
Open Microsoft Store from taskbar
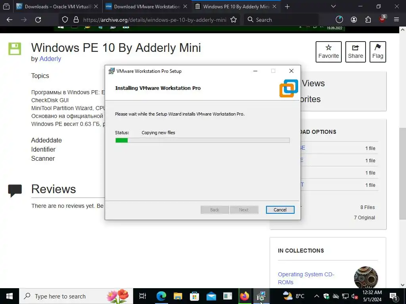point(194,296)
